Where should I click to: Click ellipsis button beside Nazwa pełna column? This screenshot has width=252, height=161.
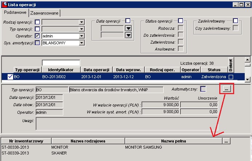226,141
